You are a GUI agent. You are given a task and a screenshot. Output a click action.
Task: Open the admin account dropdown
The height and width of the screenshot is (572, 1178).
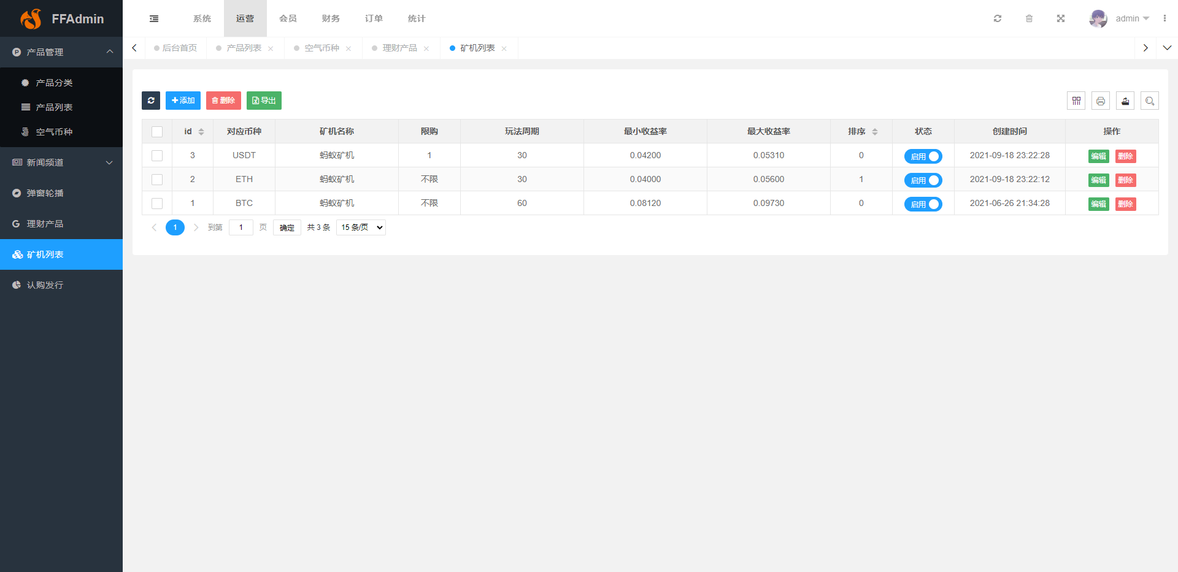[1133, 18]
